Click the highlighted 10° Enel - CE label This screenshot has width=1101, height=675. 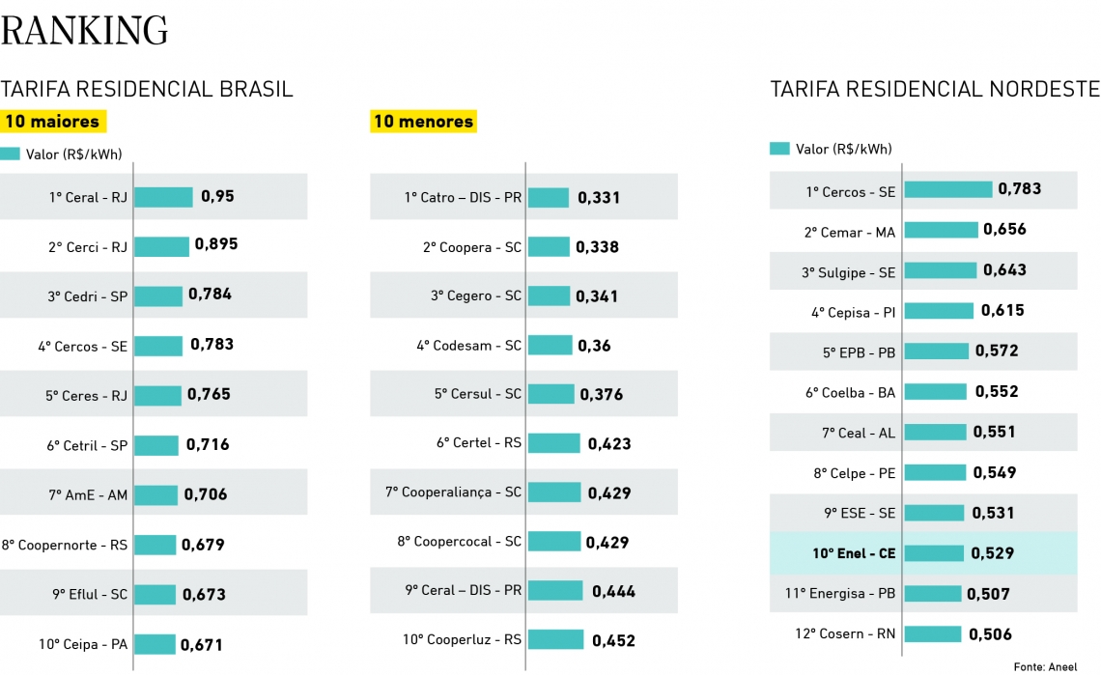(x=854, y=554)
